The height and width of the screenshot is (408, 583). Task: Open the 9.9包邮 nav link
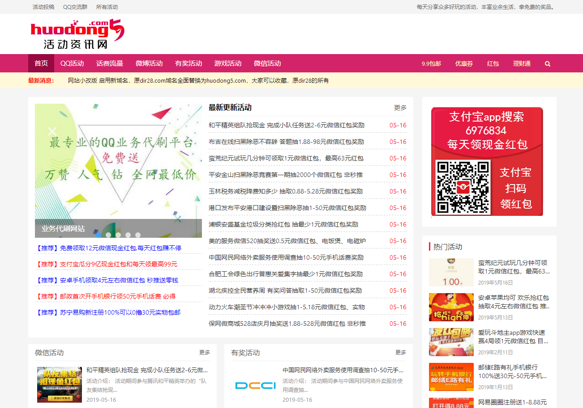point(431,63)
